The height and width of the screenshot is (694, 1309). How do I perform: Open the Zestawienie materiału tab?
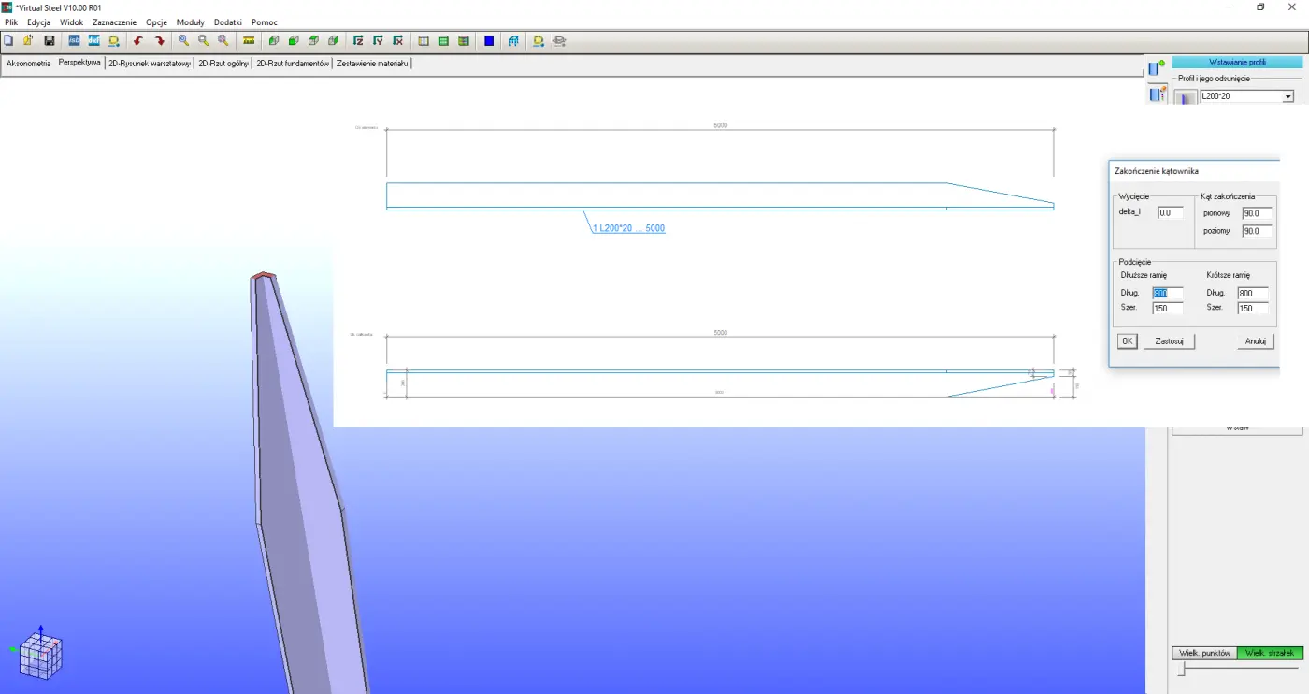372,64
